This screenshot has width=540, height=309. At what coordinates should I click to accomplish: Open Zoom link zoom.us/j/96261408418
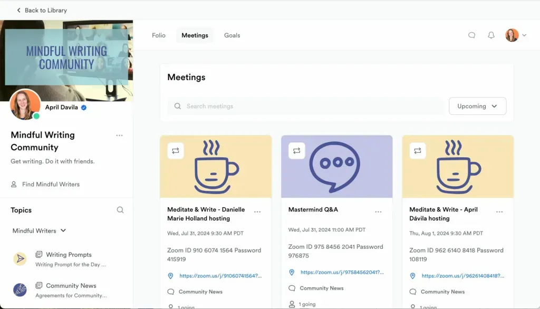pos(463,276)
